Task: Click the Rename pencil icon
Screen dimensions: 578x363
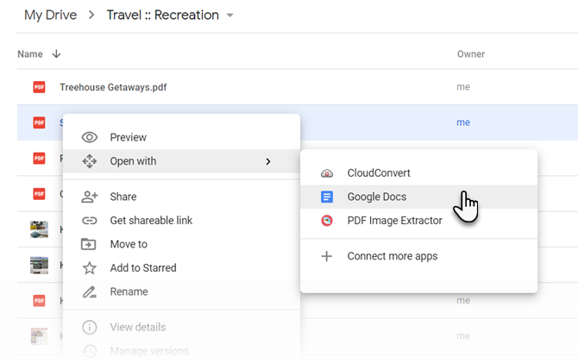Action: (90, 292)
